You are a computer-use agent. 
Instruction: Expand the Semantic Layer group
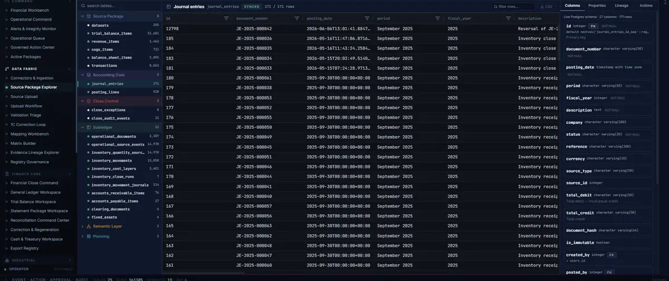[x=83, y=226]
